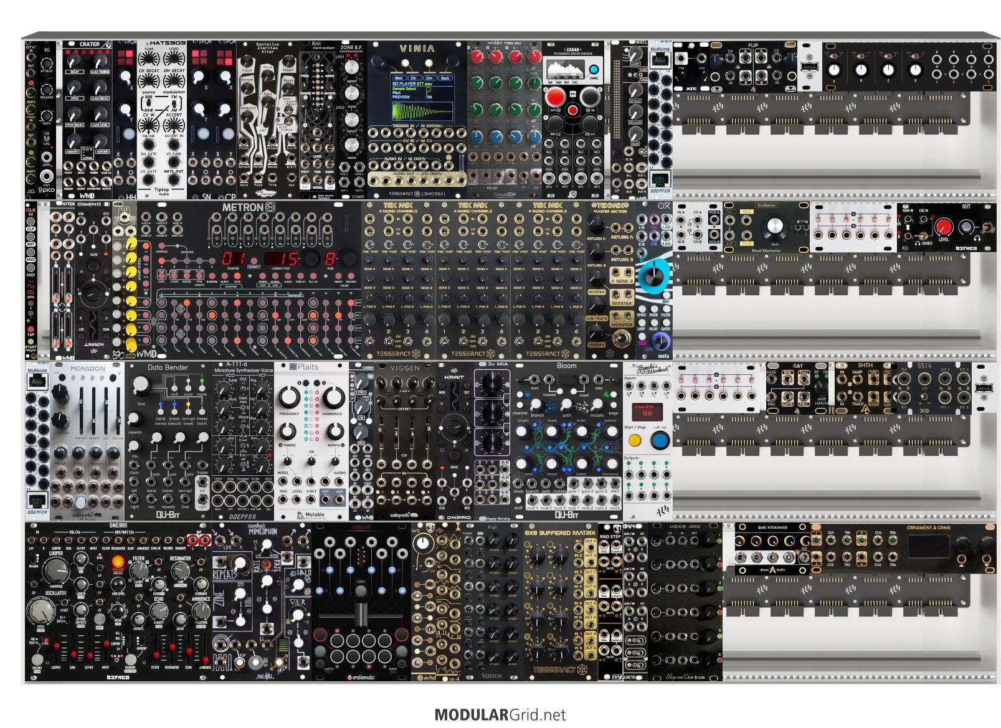Open the Viggen module by Calsynth
The width and height of the screenshot is (1001, 728).
pos(405,441)
